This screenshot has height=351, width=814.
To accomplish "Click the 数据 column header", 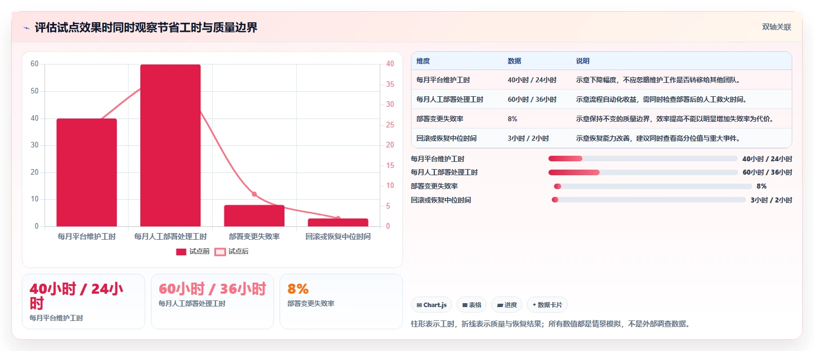I will 514,61.
